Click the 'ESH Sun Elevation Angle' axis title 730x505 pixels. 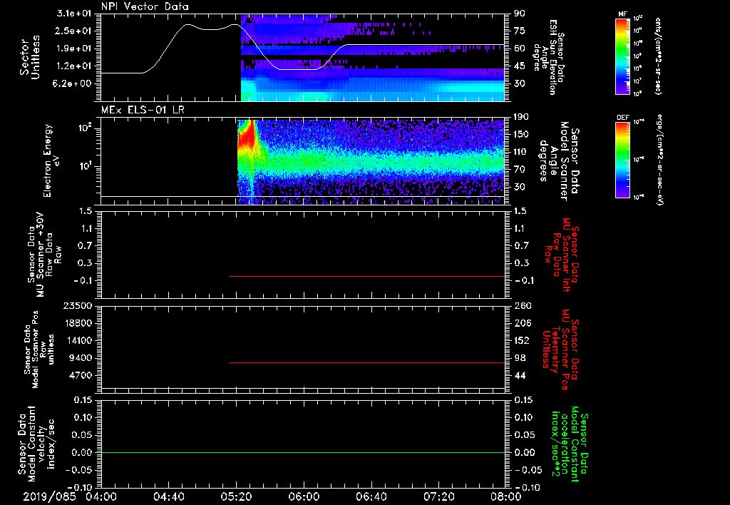coord(548,57)
